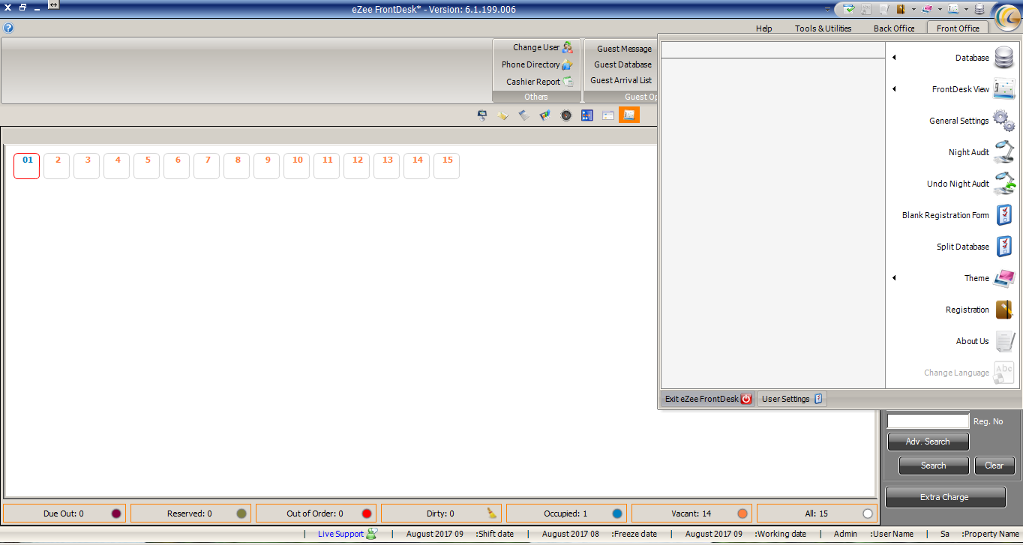Viewport: 1023px width, 545px height.
Task: Open dropdown next to quick access frontdesk view icon
Action: point(966,10)
